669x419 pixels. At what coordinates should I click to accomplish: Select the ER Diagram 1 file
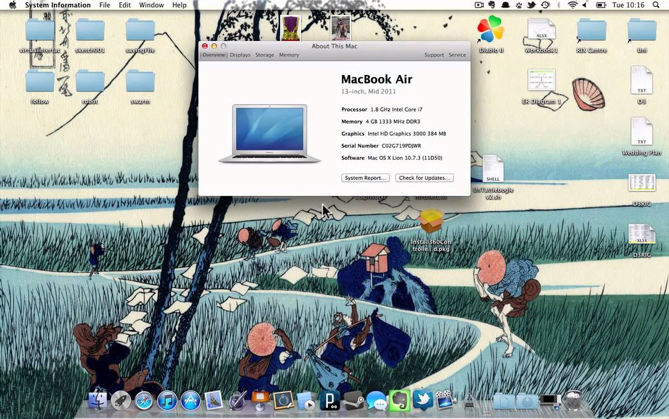coord(541,81)
